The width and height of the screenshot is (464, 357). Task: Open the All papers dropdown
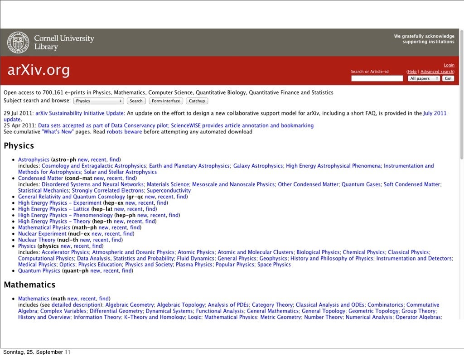424,78
